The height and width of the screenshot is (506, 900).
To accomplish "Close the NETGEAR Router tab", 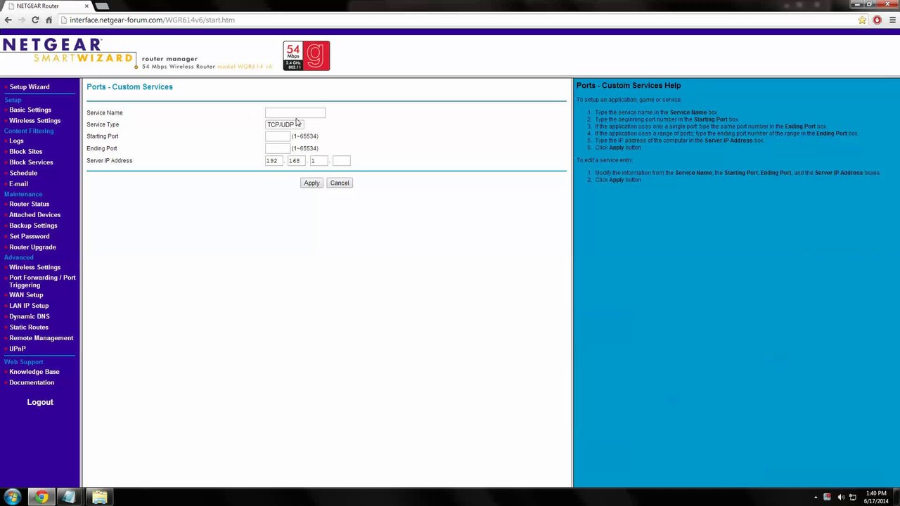I will [x=86, y=6].
